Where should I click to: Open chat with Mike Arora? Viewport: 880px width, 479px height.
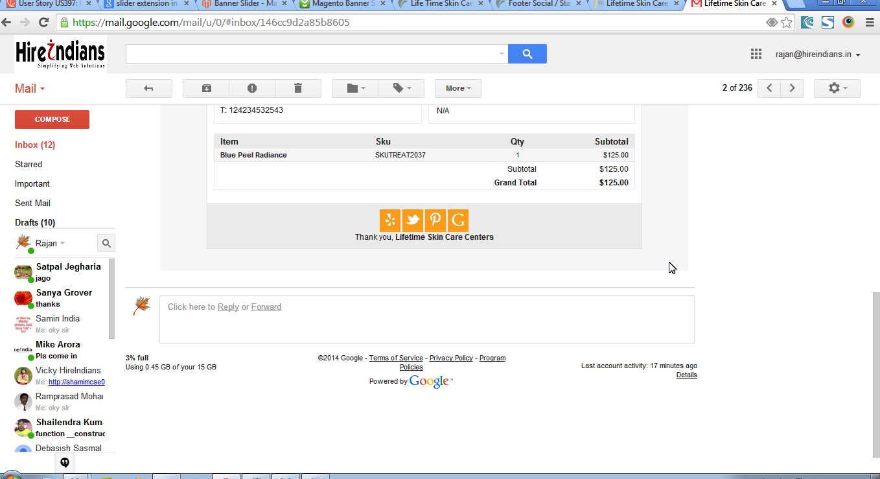60,350
